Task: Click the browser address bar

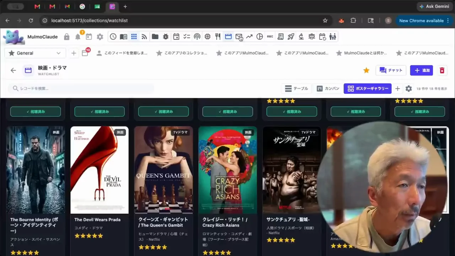Action: [x=185, y=21]
